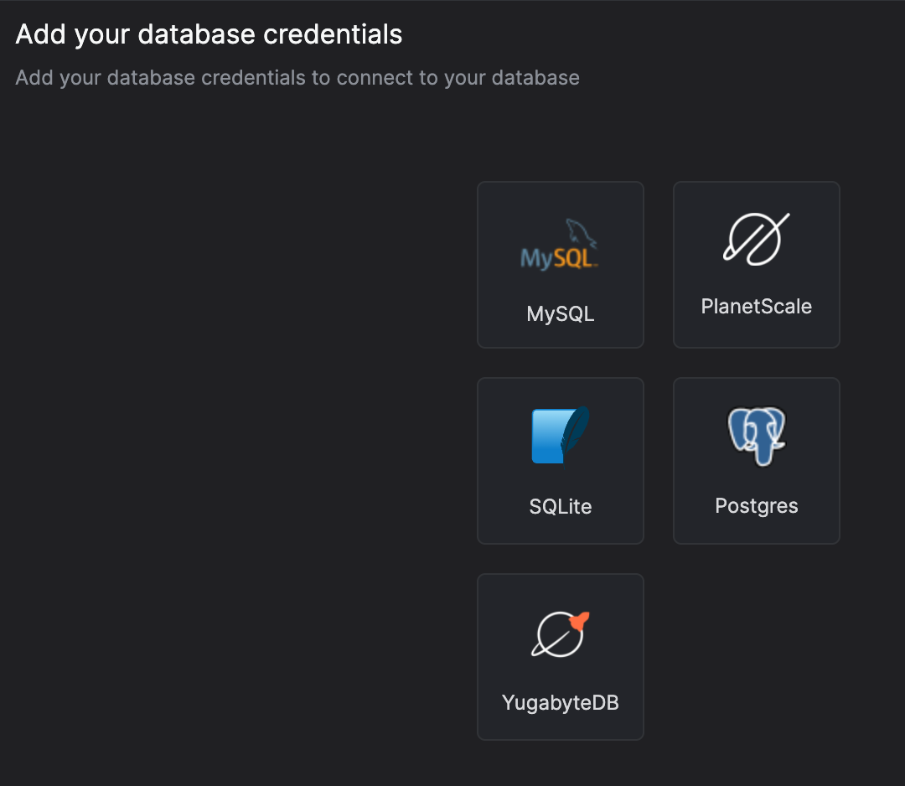Screen dimensions: 905x786
Task: Select the PlanetScale text label
Action: coord(756,306)
